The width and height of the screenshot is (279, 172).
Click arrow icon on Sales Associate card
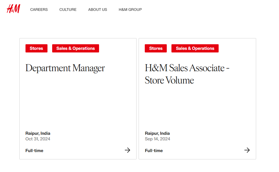click(247, 150)
